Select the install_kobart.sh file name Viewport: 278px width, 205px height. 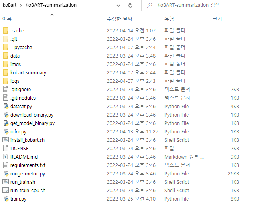[28, 140]
